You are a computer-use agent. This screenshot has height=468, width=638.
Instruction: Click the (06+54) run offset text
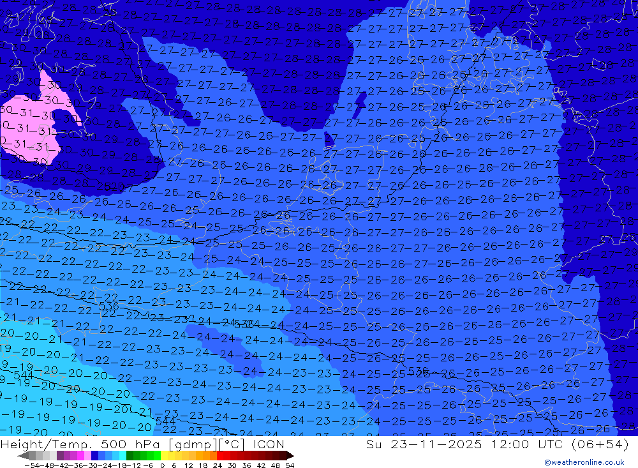600,444
